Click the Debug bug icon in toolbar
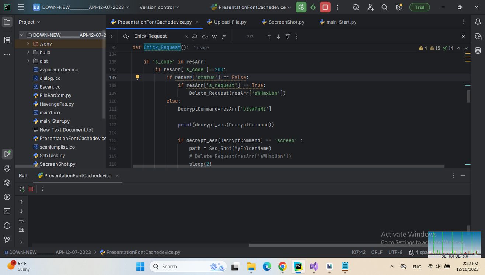485x275 pixels. [313, 7]
